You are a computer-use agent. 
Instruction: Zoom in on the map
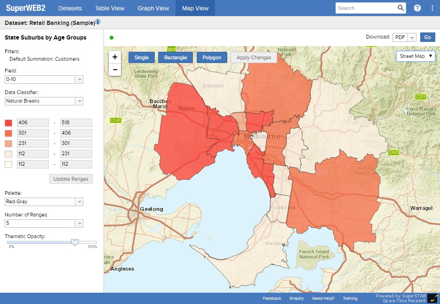115,57
